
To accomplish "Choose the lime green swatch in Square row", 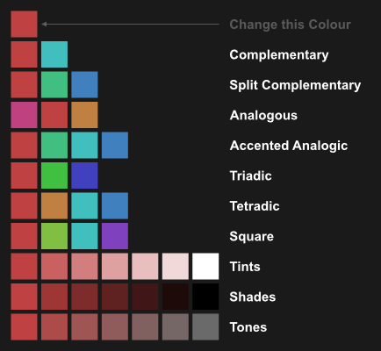I will (x=54, y=236).
